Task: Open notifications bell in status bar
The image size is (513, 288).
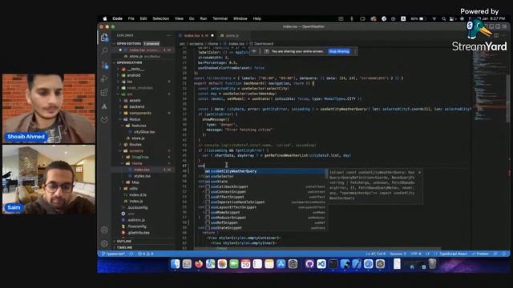Action: tap(504, 254)
